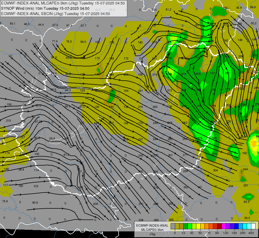Click the map value 24.4
Viewport: 259px width, 238px height.
pyautogui.click(x=52, y=138)
